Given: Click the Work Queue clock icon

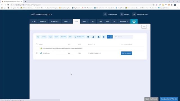Looking at the screenshot, I should 75,37.
